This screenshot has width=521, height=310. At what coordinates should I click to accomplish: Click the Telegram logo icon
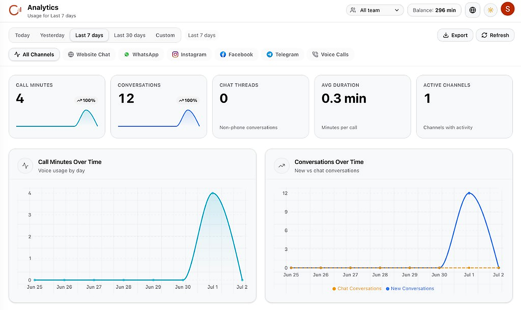(270, 54)
